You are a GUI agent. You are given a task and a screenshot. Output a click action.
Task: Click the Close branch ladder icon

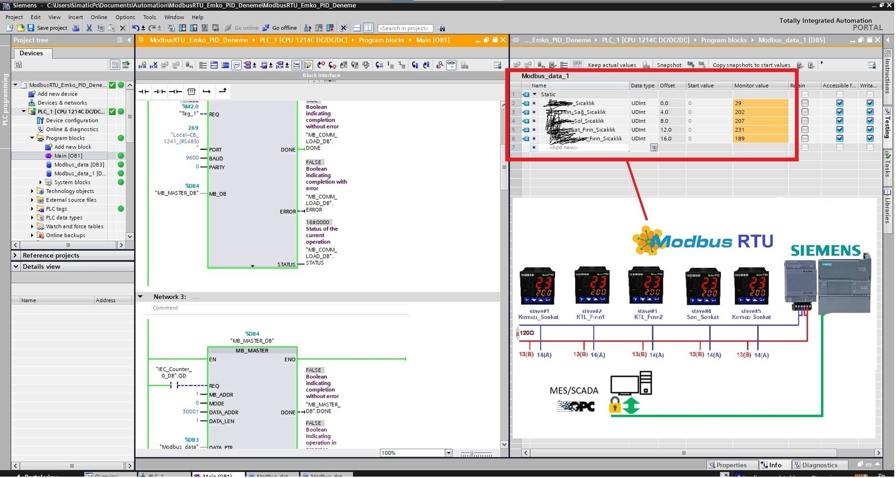click(x=222, y=91)
